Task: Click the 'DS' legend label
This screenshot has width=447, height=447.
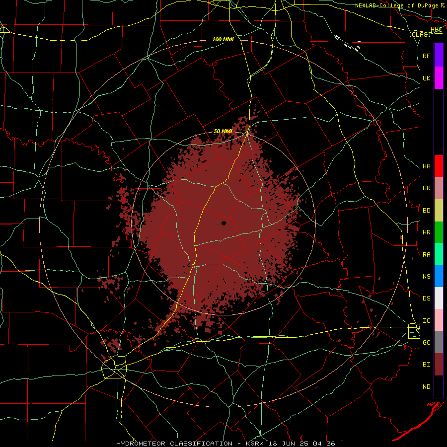Action: point(426,298)
